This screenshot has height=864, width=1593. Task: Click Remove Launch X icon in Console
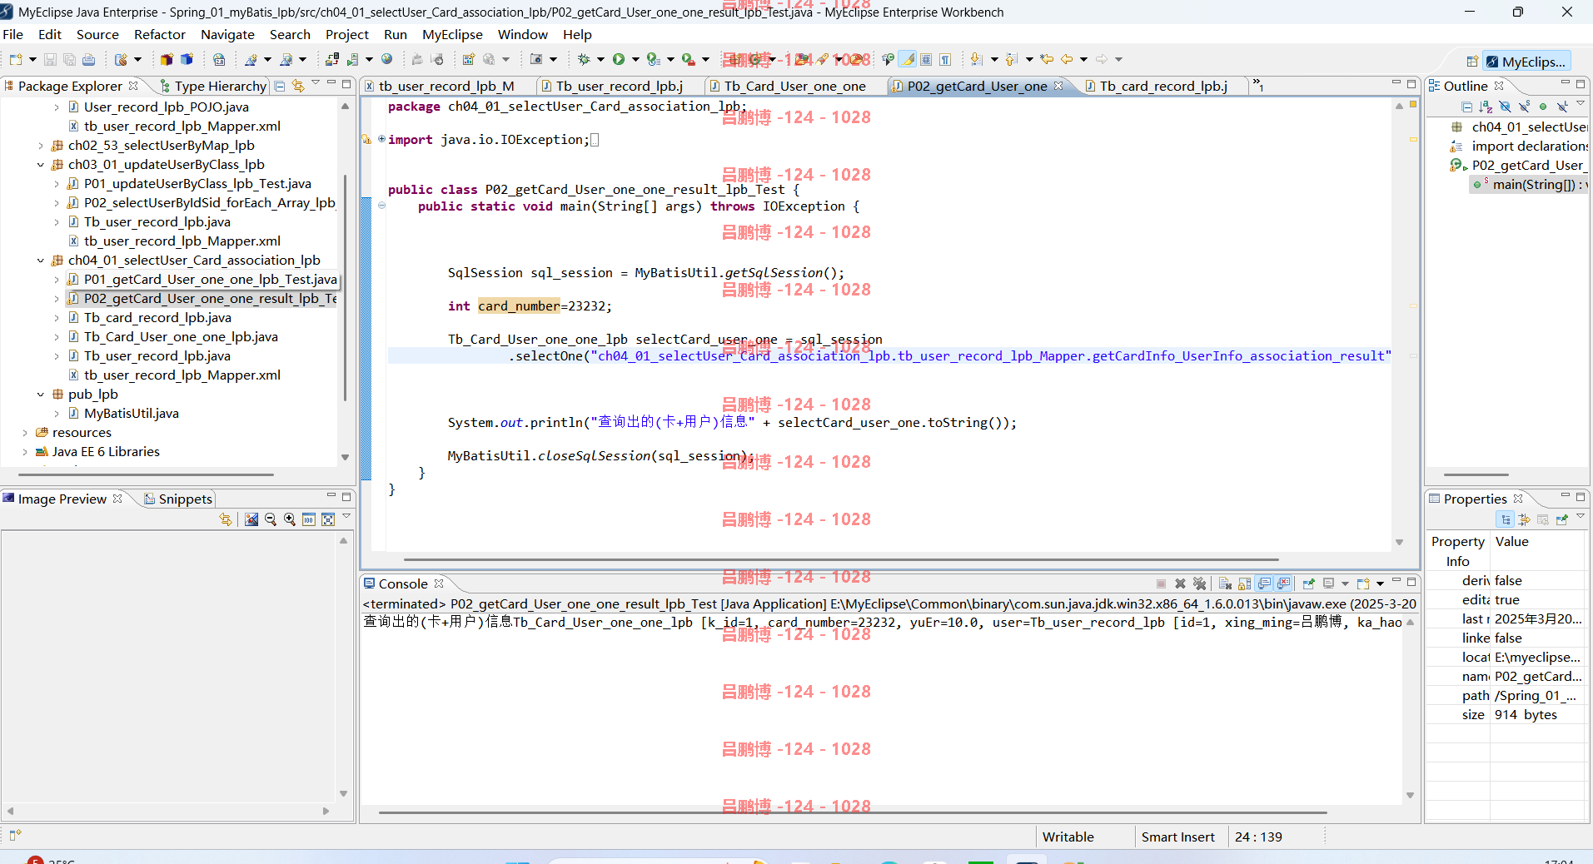tap(1180, 583)
